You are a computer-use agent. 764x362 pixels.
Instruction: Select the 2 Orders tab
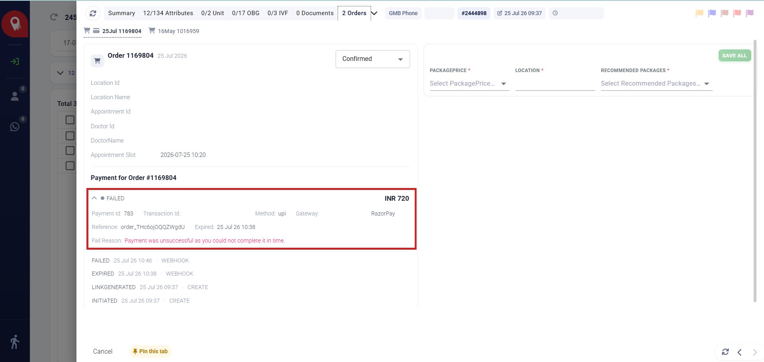354,13
